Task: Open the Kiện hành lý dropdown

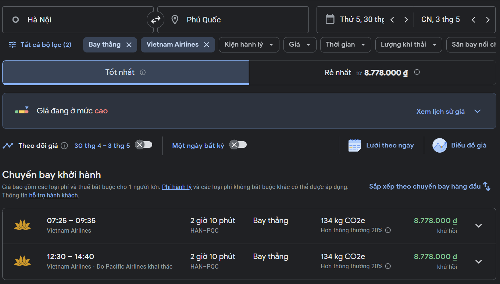Action: click(x=249, y=45)
